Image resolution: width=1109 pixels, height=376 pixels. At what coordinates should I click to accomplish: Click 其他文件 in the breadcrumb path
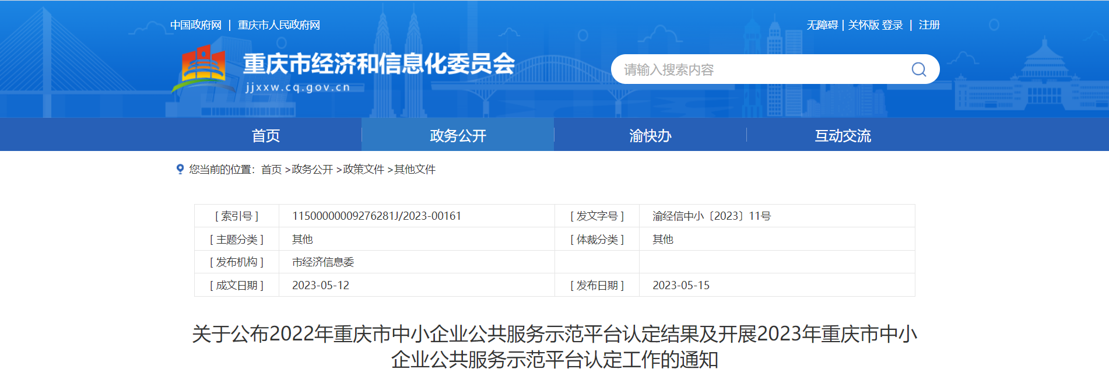[x=415, y=170]
